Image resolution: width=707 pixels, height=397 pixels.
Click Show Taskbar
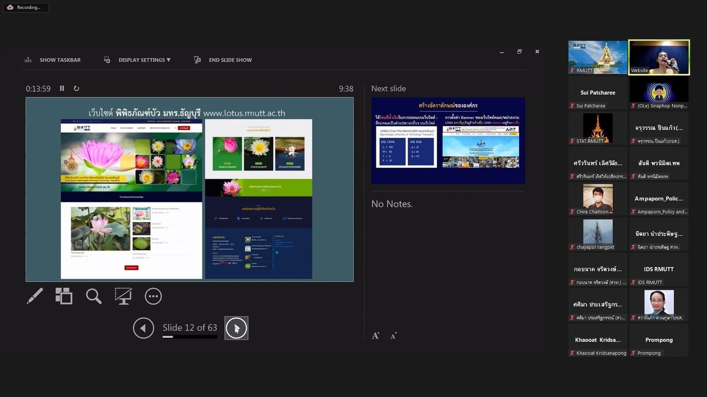(x=53, y=60)
